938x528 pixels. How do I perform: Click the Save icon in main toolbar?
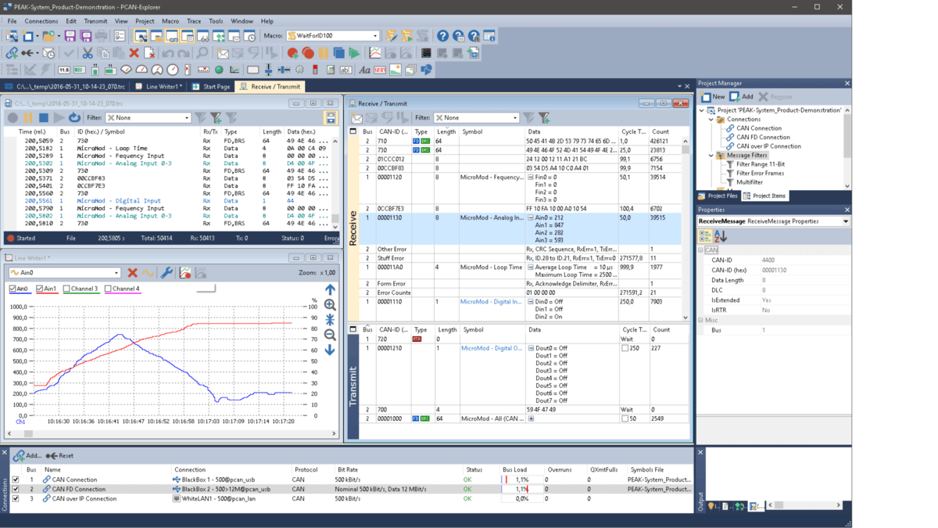(x=70, y=36)
